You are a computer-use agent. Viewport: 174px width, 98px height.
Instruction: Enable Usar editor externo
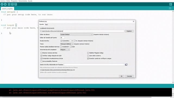88,56
